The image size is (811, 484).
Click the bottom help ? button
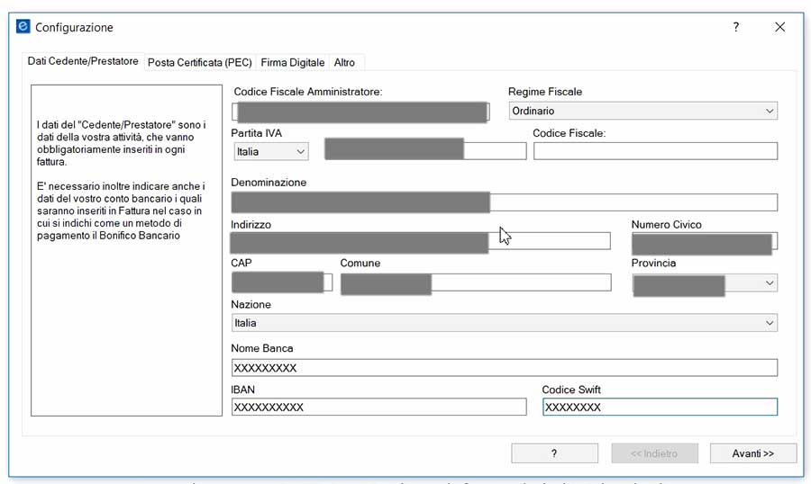(x=554, y=453)
